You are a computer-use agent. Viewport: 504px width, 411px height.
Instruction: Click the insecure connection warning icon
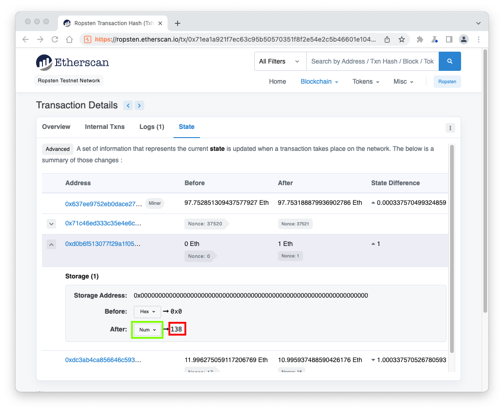pyautogui.click(x=88, y=39)
